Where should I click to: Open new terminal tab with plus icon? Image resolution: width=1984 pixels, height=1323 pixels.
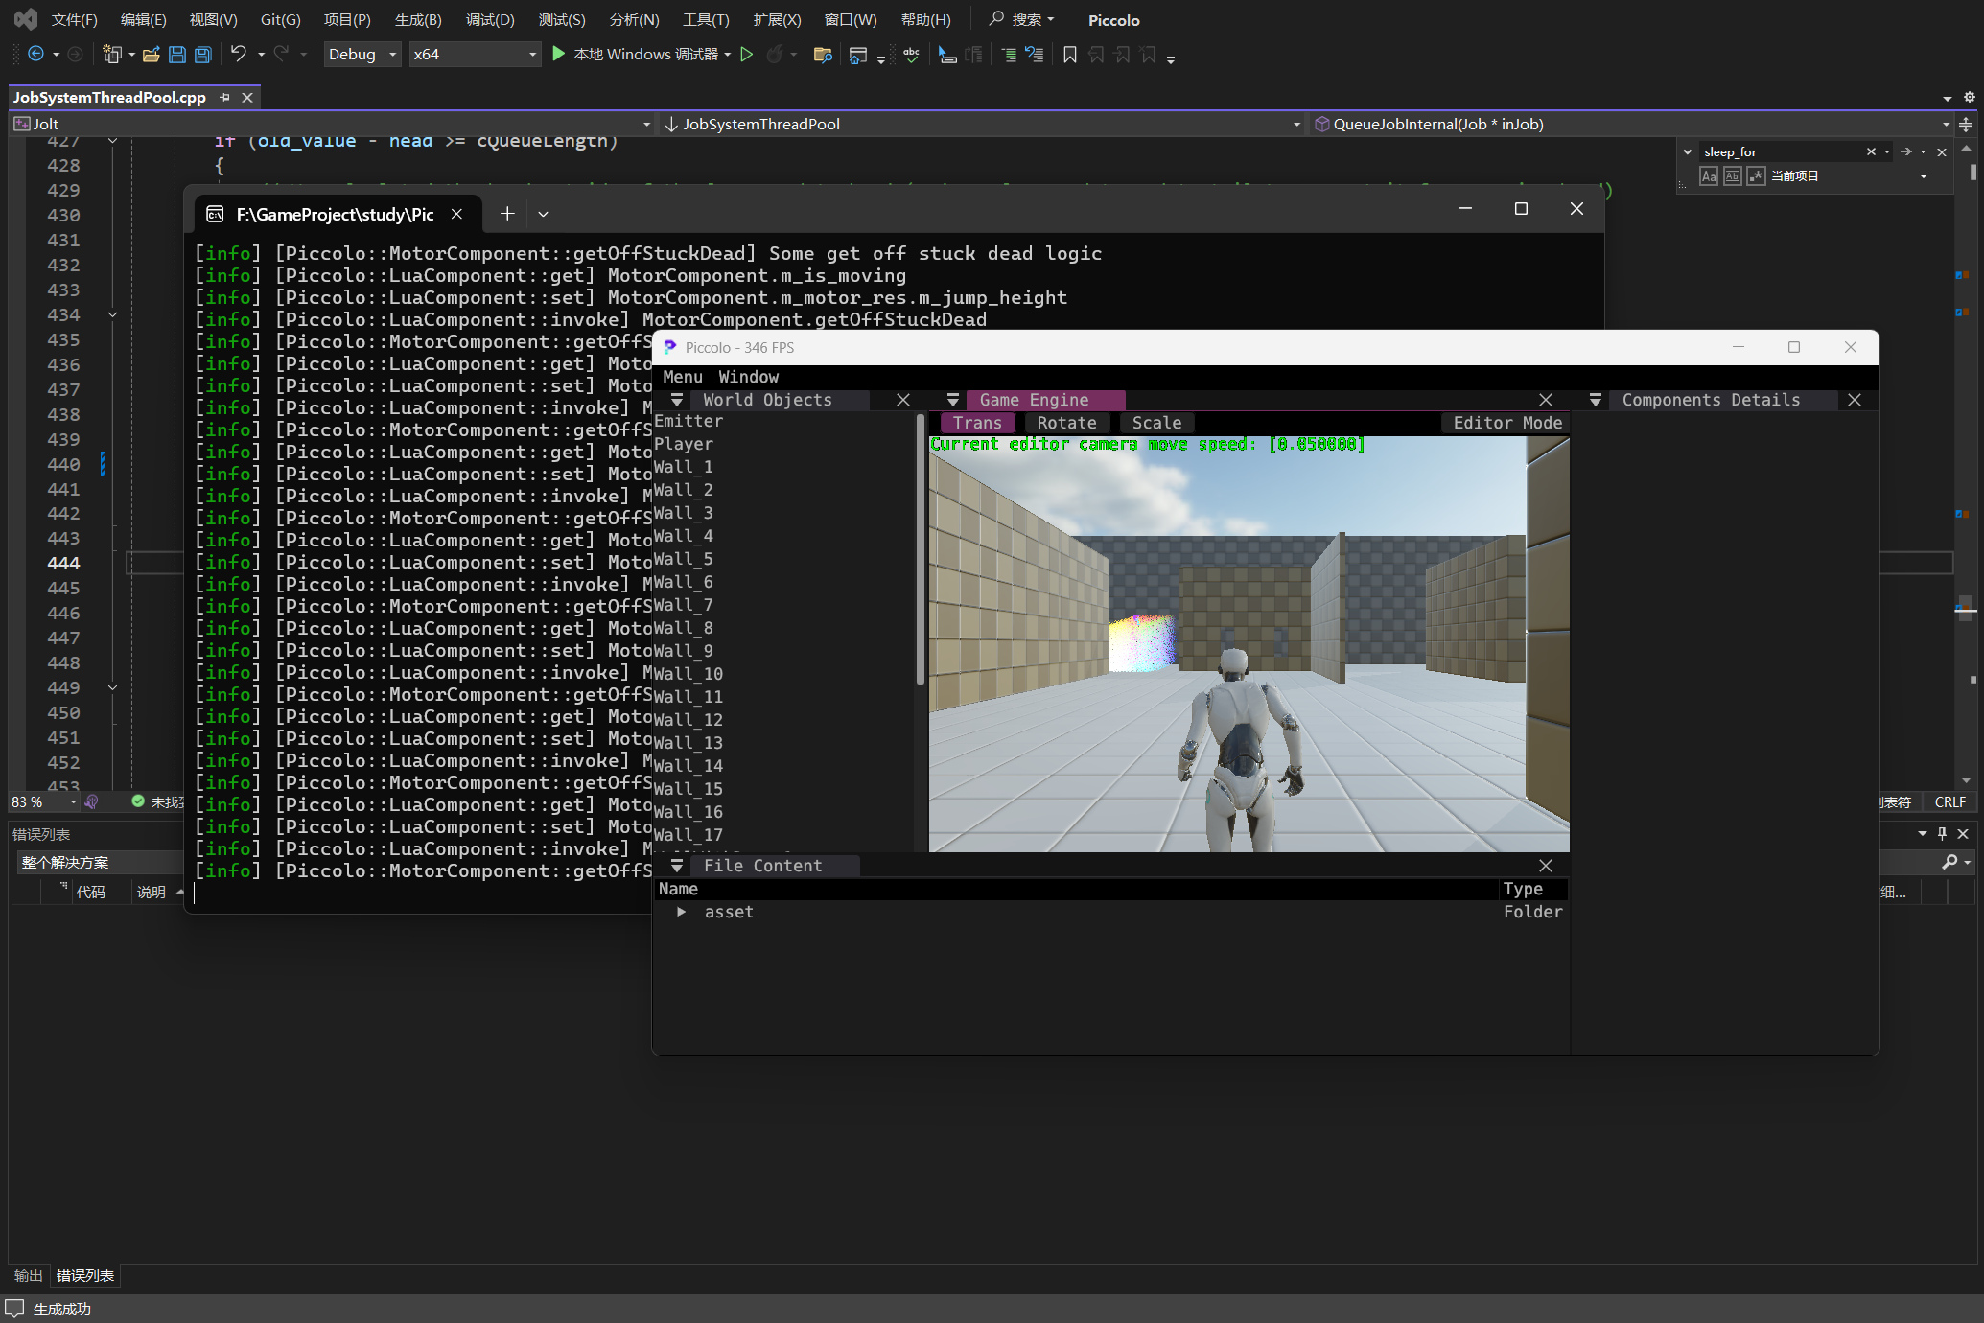tap(507, 214)
